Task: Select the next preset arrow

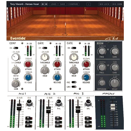Action: tap(46, 4)
